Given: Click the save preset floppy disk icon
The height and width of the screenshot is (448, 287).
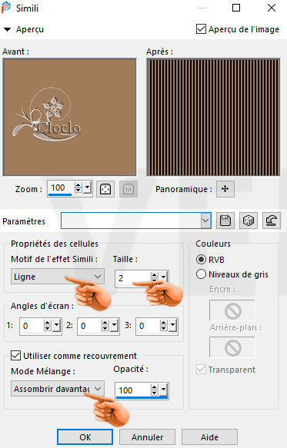Looking at the screenshot, I should click(225, 221).
